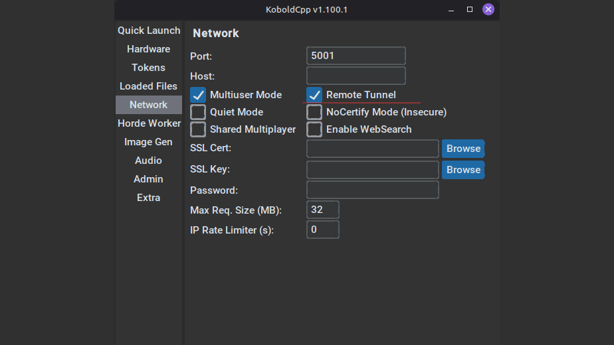Click the IP Rate Limiter field
The height and width of the screenshot is (345, 614).
[323, 230]
